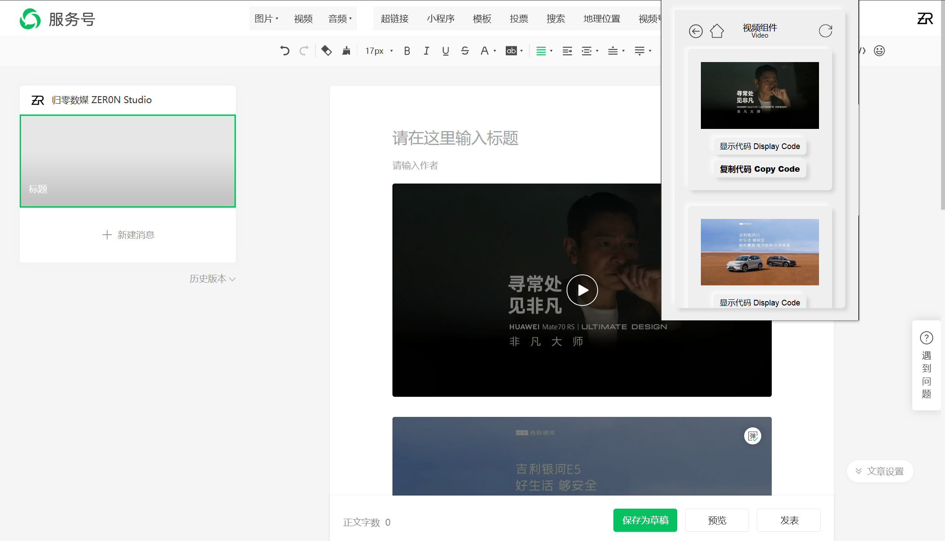Click the 模板 menu item
The width and height of the screenshot is (945, 541).
[482, 19]
